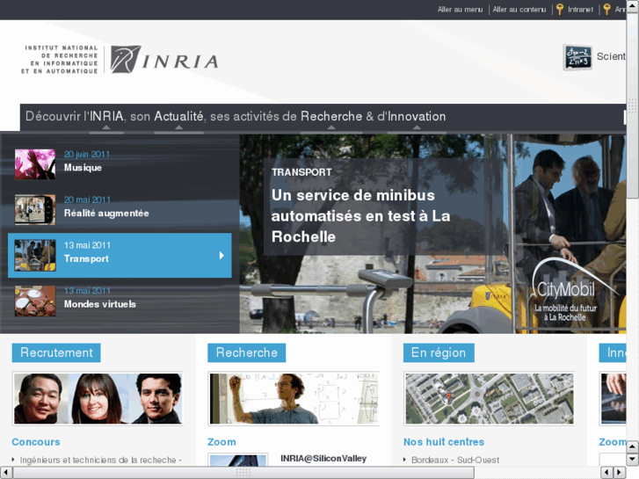Click the 'TRANSPORT' category label on the banner
The height and width of the screenshot is (479, 639).
(x=301, y=172)
